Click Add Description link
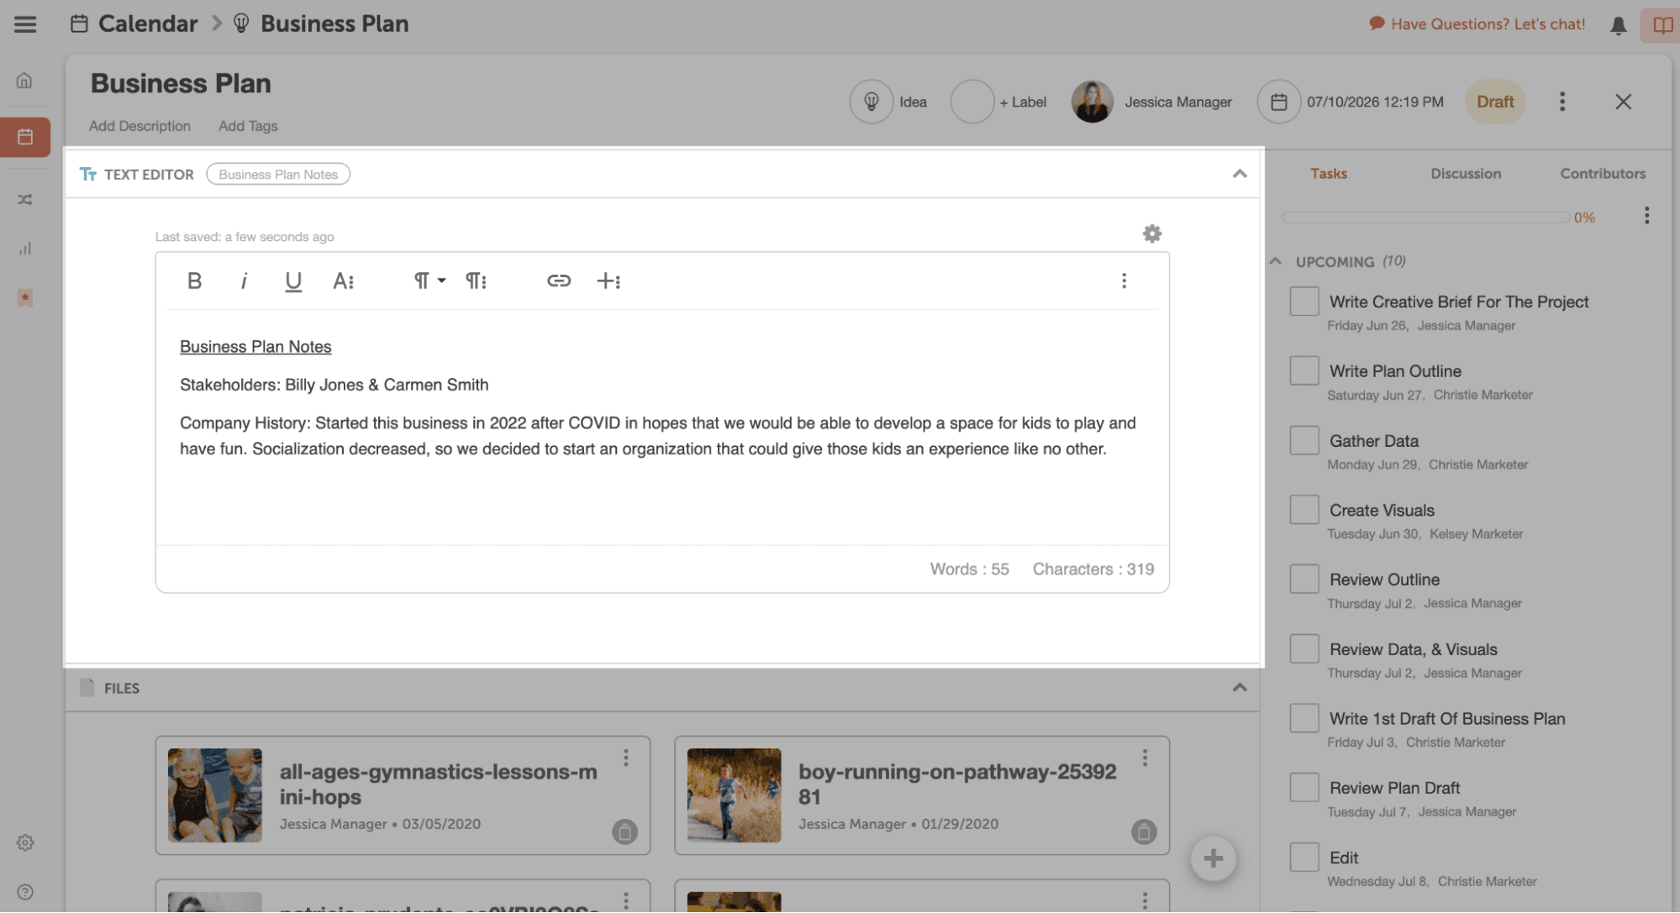 (x=140, y=126)
